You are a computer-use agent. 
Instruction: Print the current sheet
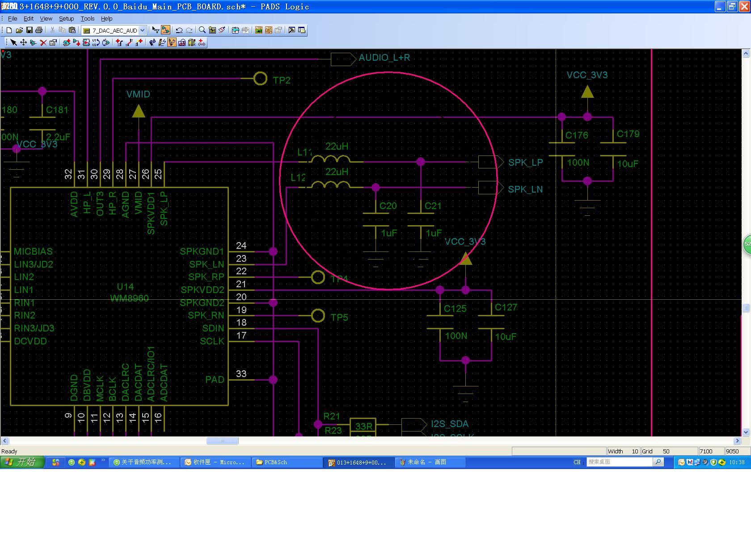tap(39, 30)
